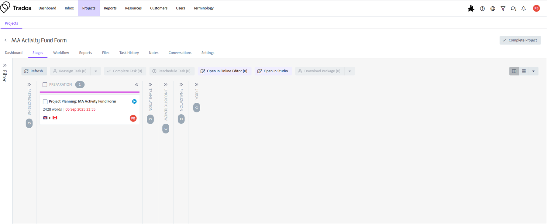Viewport: 547px width, 224px height.
Task: Open Customers in top navigation
Action: pos(159,8)
